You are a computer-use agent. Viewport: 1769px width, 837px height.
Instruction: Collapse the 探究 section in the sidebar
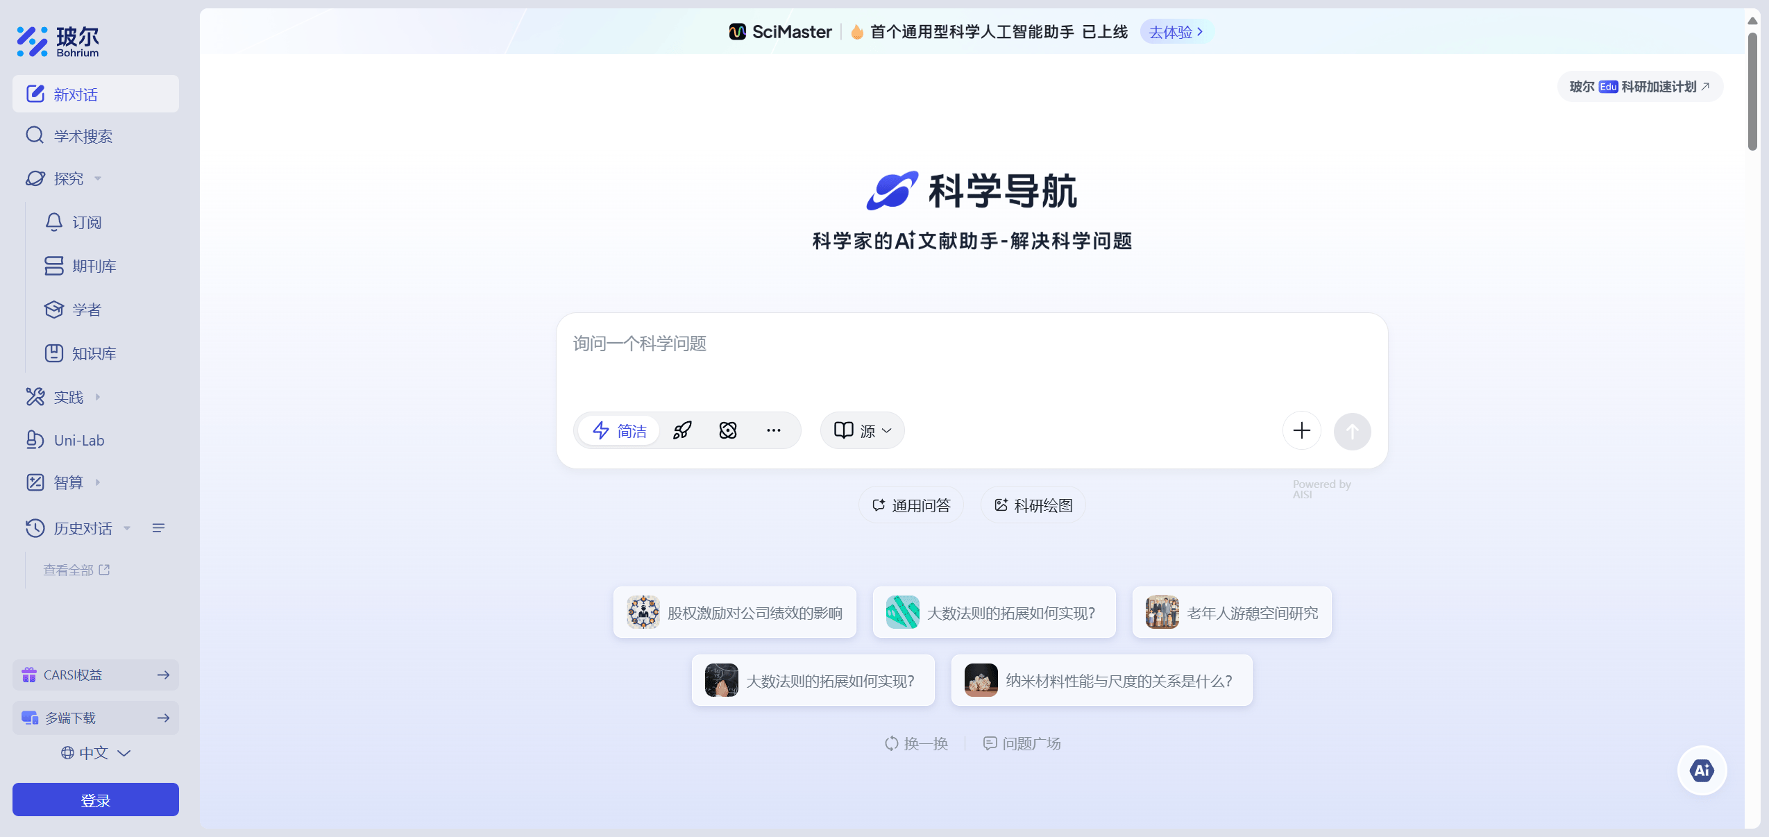[x=98, y=178]
